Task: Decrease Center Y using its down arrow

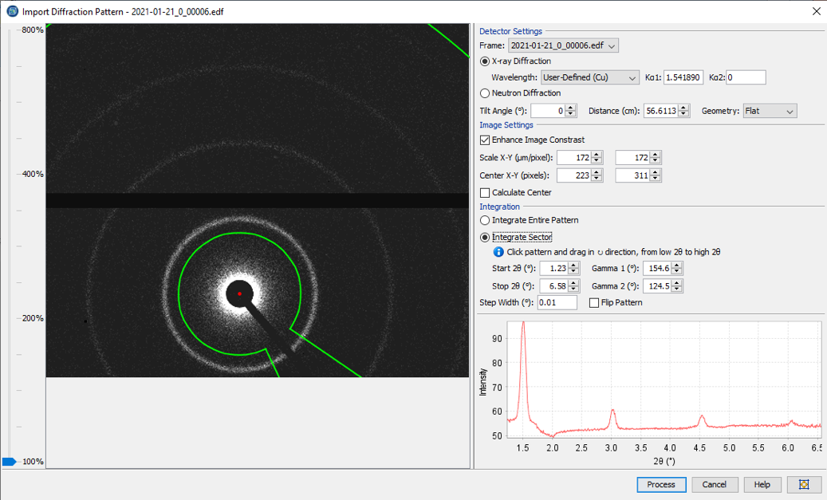Action: pos(656,179)
